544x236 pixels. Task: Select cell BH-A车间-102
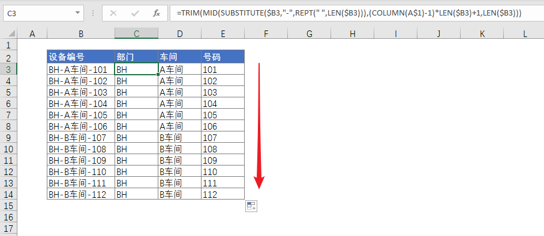(x=81, y=81)
